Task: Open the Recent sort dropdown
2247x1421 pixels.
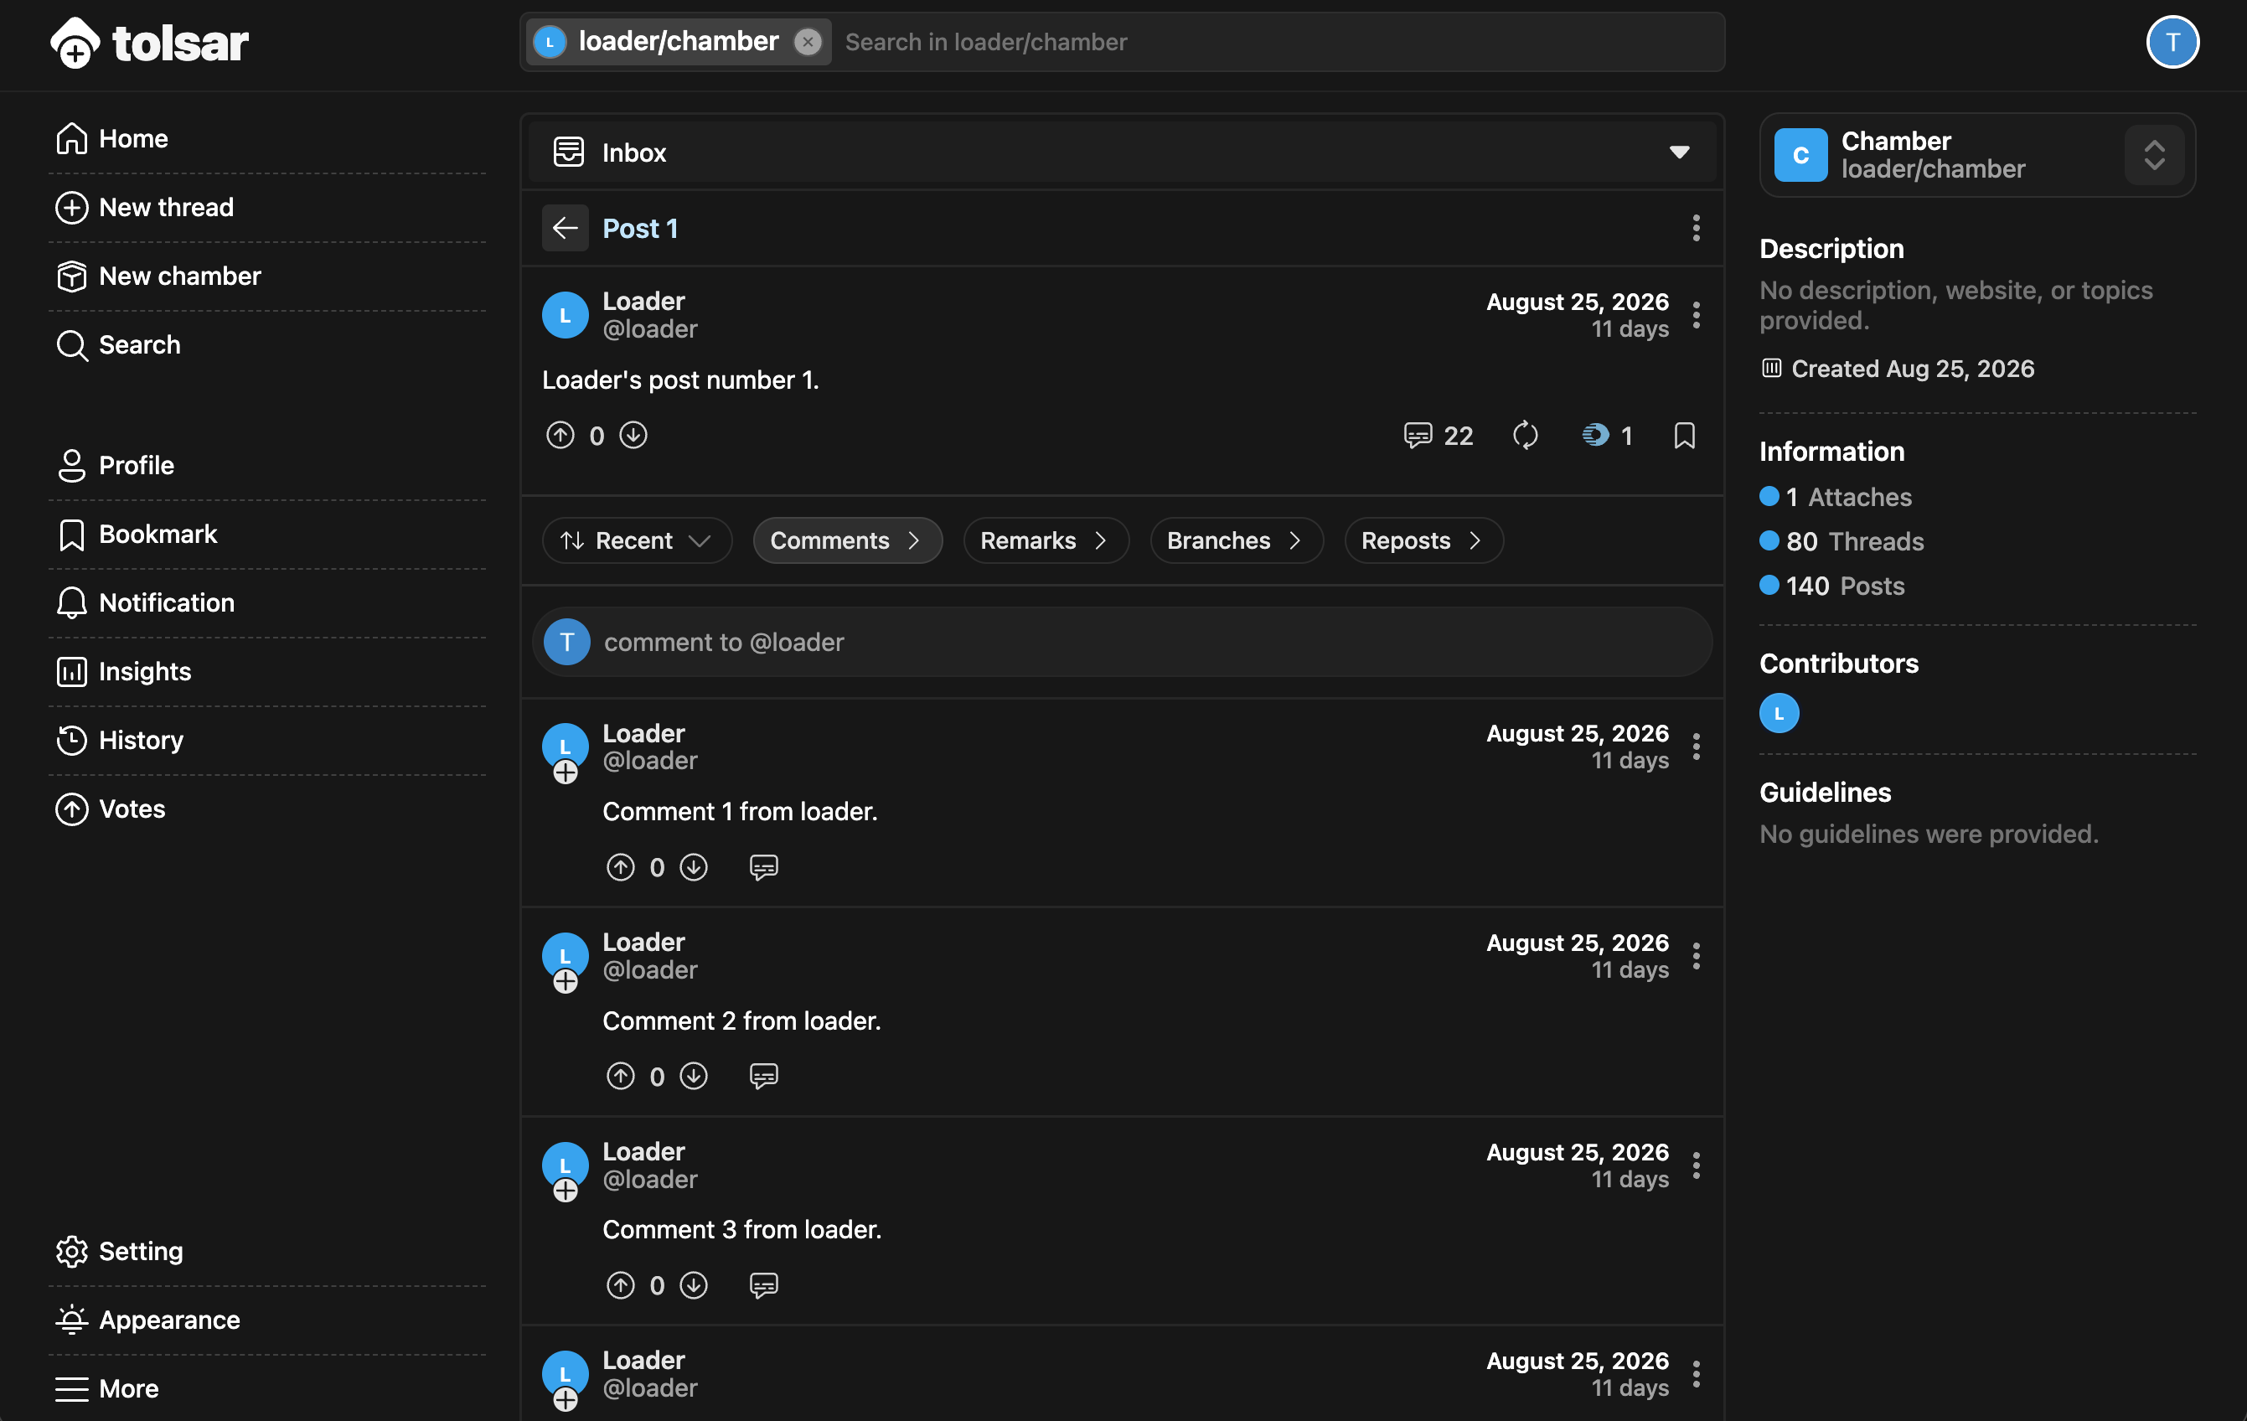Action: pos(637,540)
